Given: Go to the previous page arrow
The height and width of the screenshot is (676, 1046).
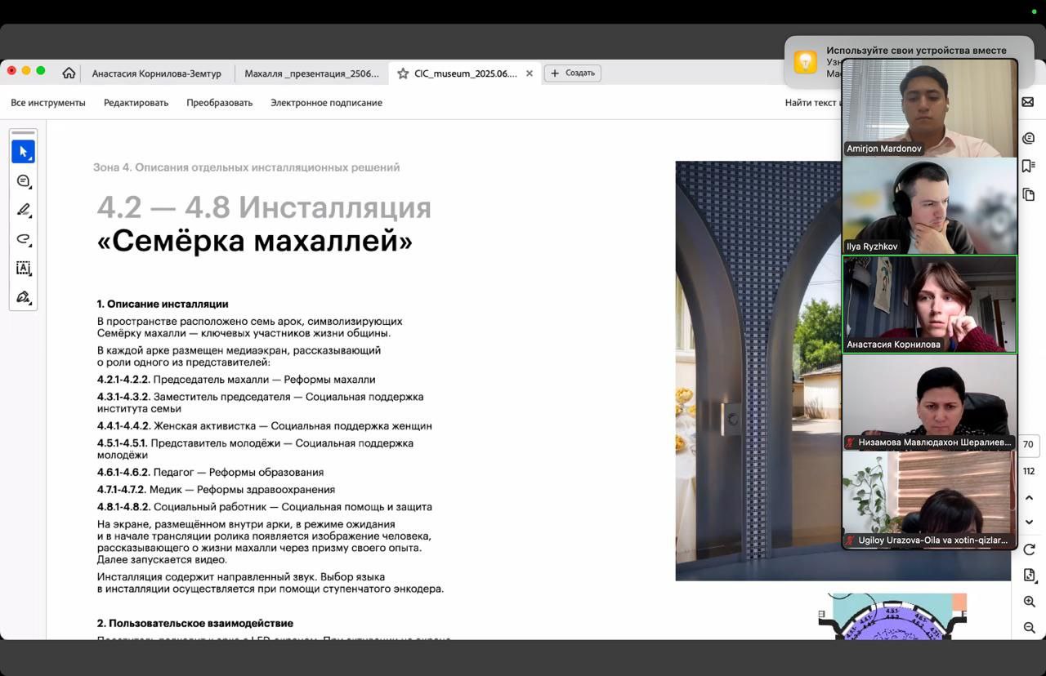Looking at the screenshot, I should (1029, 497).
